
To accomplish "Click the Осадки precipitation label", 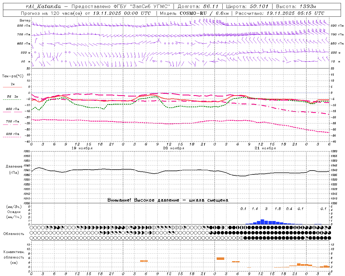I will 14,212.
